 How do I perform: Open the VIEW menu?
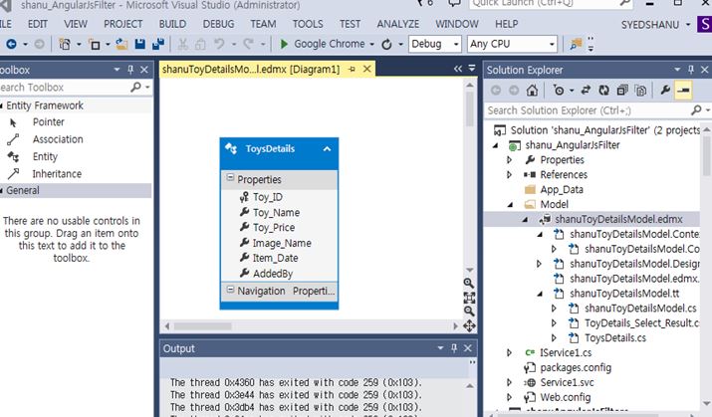pyautogui.click(x=76, y=24)
